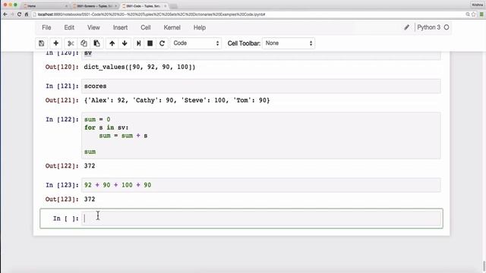The height and width of the screenshot is (273, 486).
Task: Click cell In [120] containing sv
Action: pyautogui.click(x=260, y=55)
